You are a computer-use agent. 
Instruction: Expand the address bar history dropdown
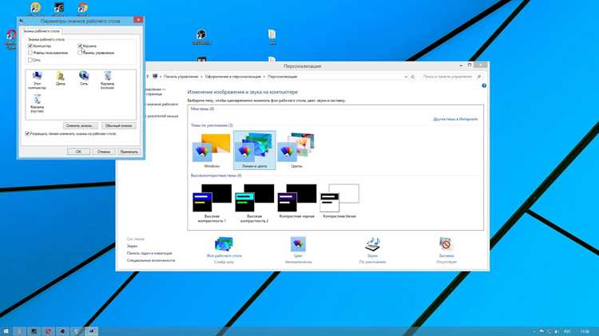click(x=406, y=77)
